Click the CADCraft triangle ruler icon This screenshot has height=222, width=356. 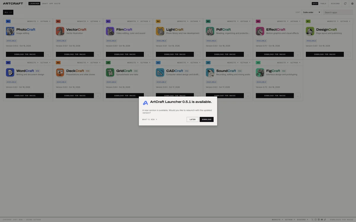pyautogui.click(x=160, y=73)
